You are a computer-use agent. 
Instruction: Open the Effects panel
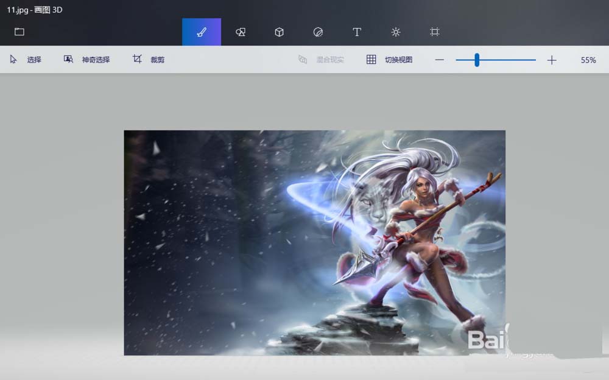pos(396,32)
